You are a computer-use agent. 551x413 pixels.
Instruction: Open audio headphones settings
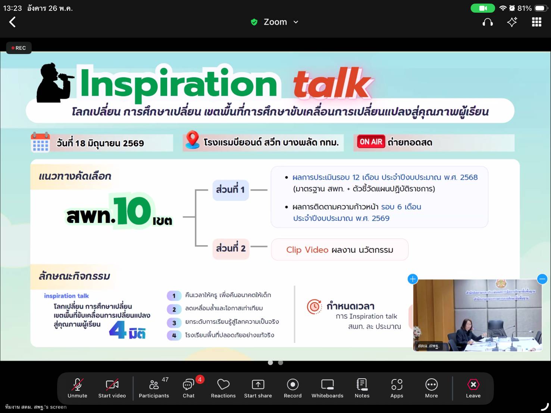tap(487, 22)
